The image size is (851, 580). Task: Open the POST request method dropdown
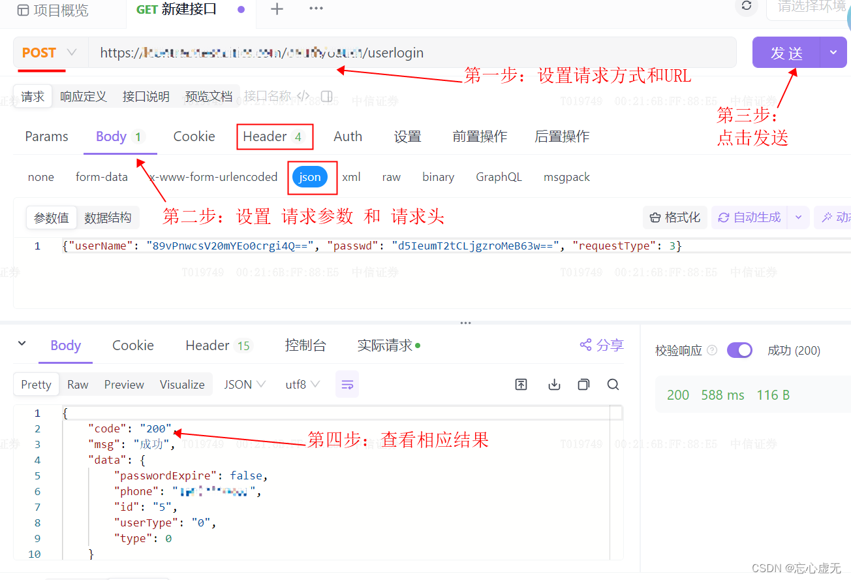coord(50,53)
